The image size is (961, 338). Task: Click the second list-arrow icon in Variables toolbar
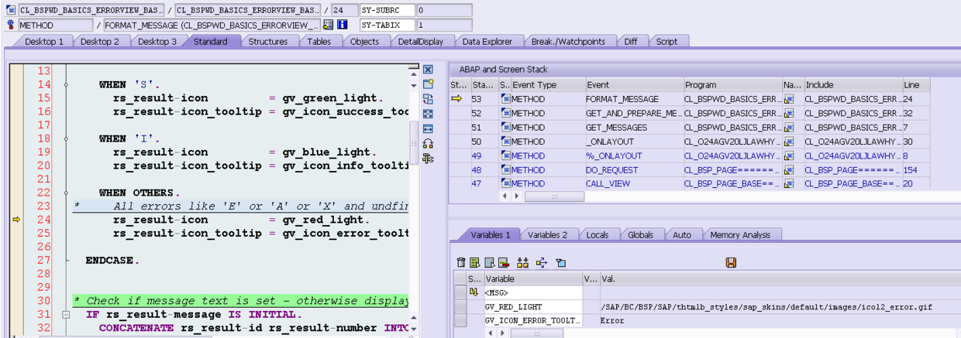[x=489, y=263]
